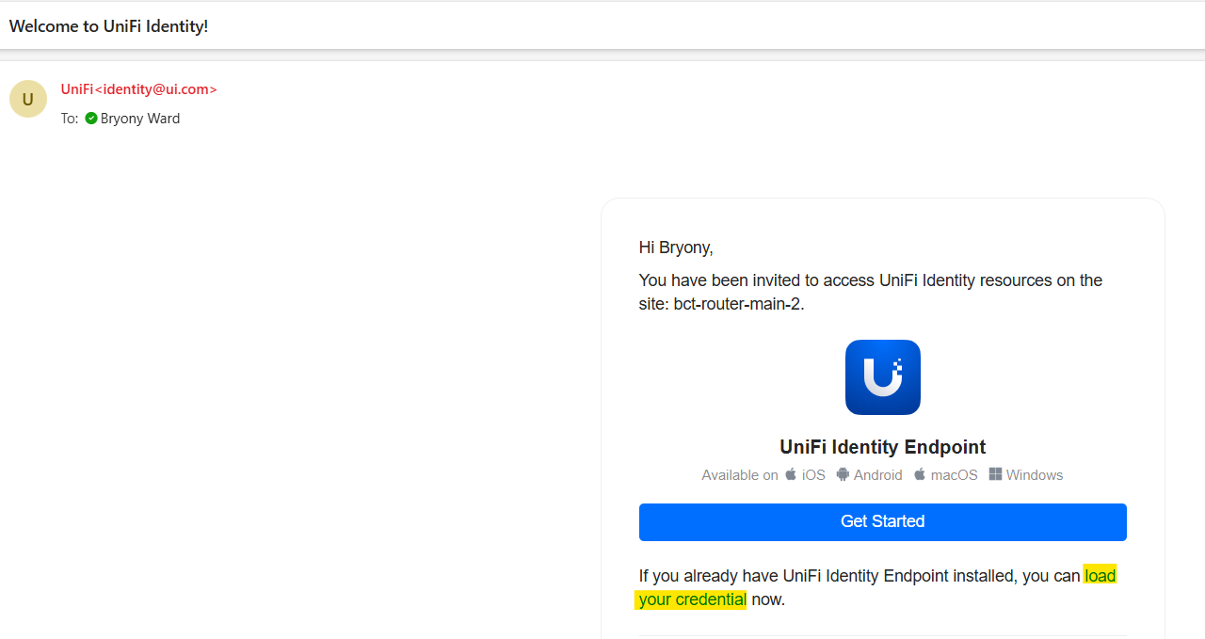Viewport: 1205px width, 639px height.
Task: Click the Android robot icon
Action: pyautogui.click(x=843, y=474)
